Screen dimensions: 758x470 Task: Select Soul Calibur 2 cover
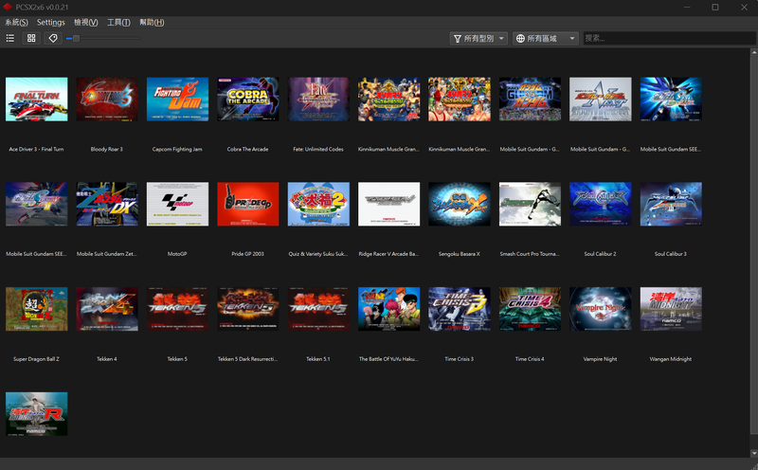(600, 204)
